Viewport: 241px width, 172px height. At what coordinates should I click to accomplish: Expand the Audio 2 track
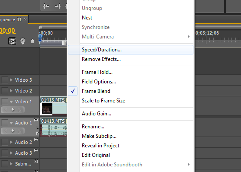click(11, 142)
